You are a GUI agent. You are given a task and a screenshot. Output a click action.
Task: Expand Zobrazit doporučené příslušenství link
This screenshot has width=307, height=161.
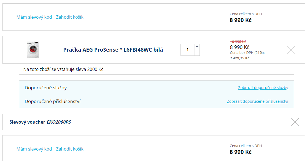[257, 101]
